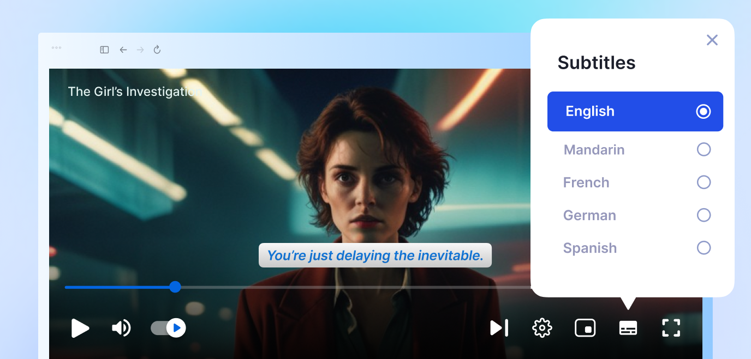Open the video playback settings gear

point(541,328)
